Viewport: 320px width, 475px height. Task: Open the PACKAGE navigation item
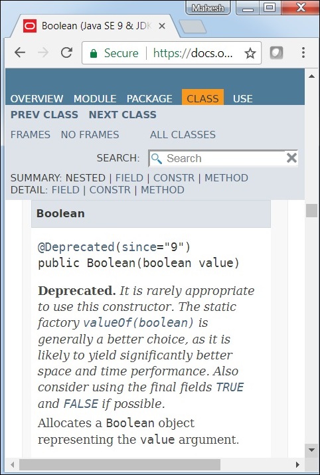[x=149, y=98]
